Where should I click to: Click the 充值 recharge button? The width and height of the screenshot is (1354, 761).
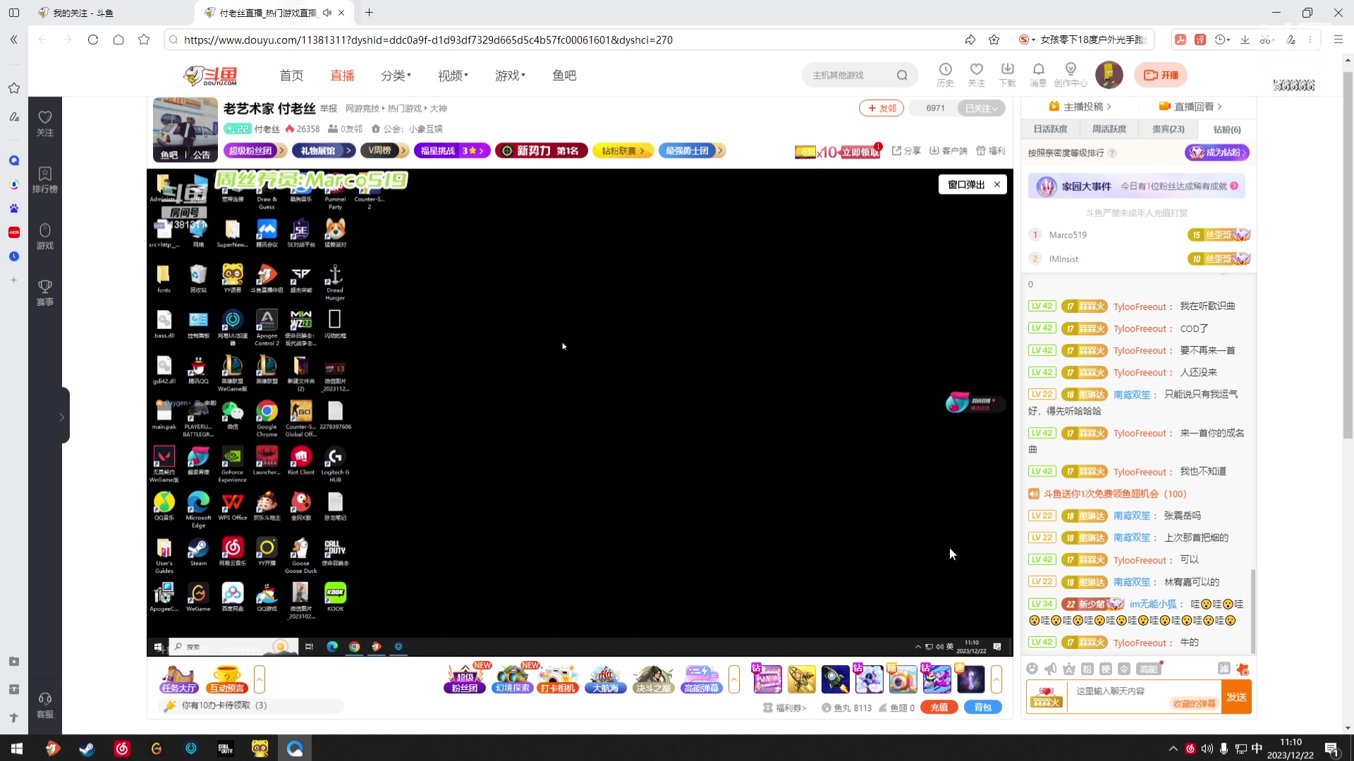[x=939, y=707]
